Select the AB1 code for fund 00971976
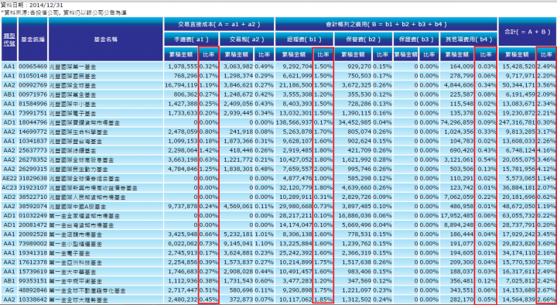The height and width of the screenshot is (305, 557). pos(9,94)
